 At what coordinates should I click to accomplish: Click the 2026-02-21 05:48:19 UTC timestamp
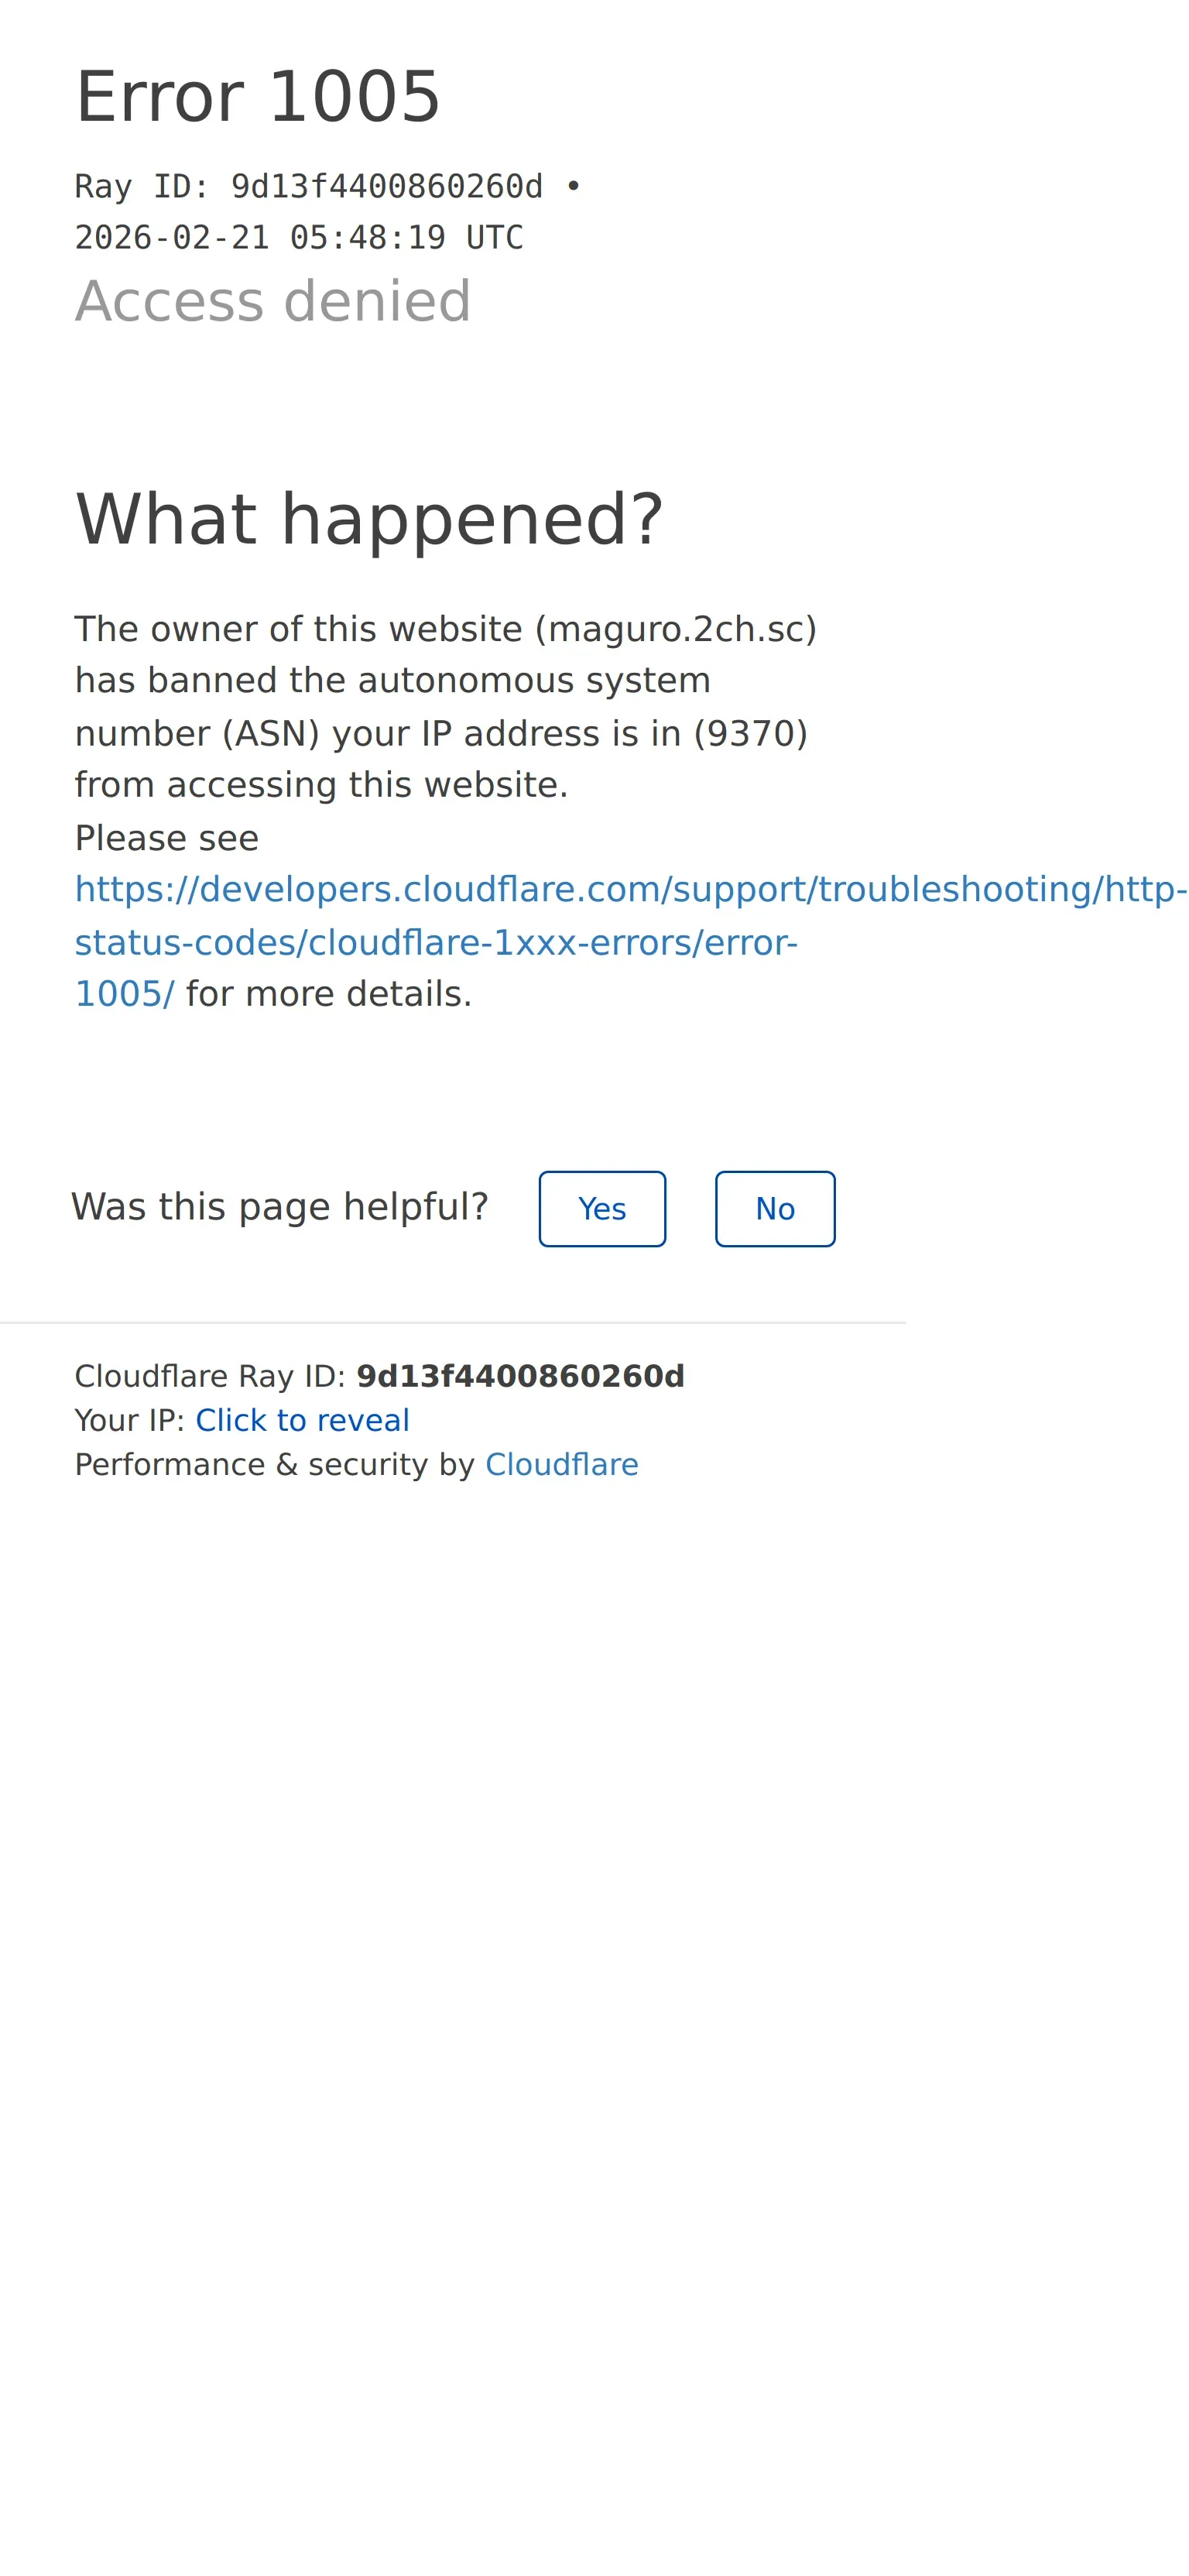pyautogui.click(x=299, y=238)
